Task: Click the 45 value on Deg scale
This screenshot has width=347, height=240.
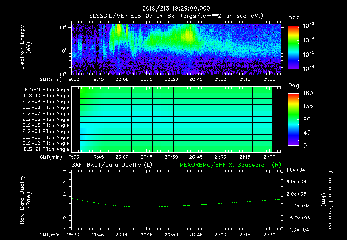Action: pyautogui.click(x=307, y=133)
